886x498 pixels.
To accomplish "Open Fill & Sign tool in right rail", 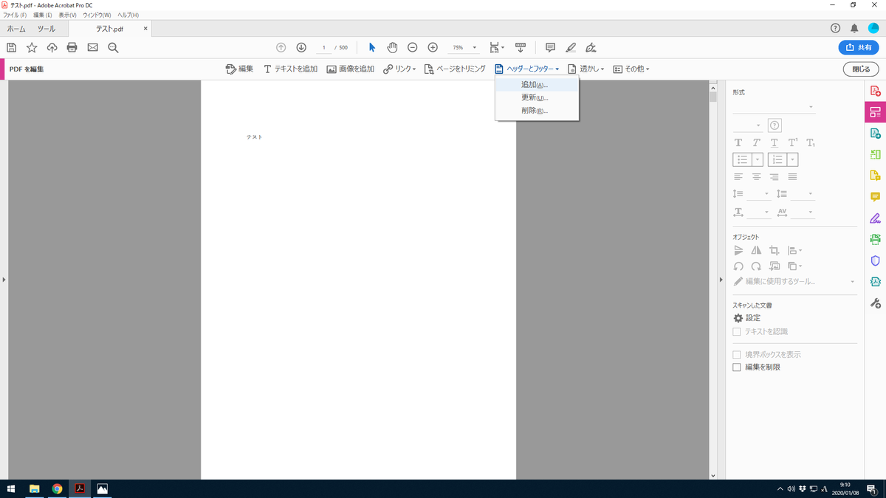I will point(876,218).
